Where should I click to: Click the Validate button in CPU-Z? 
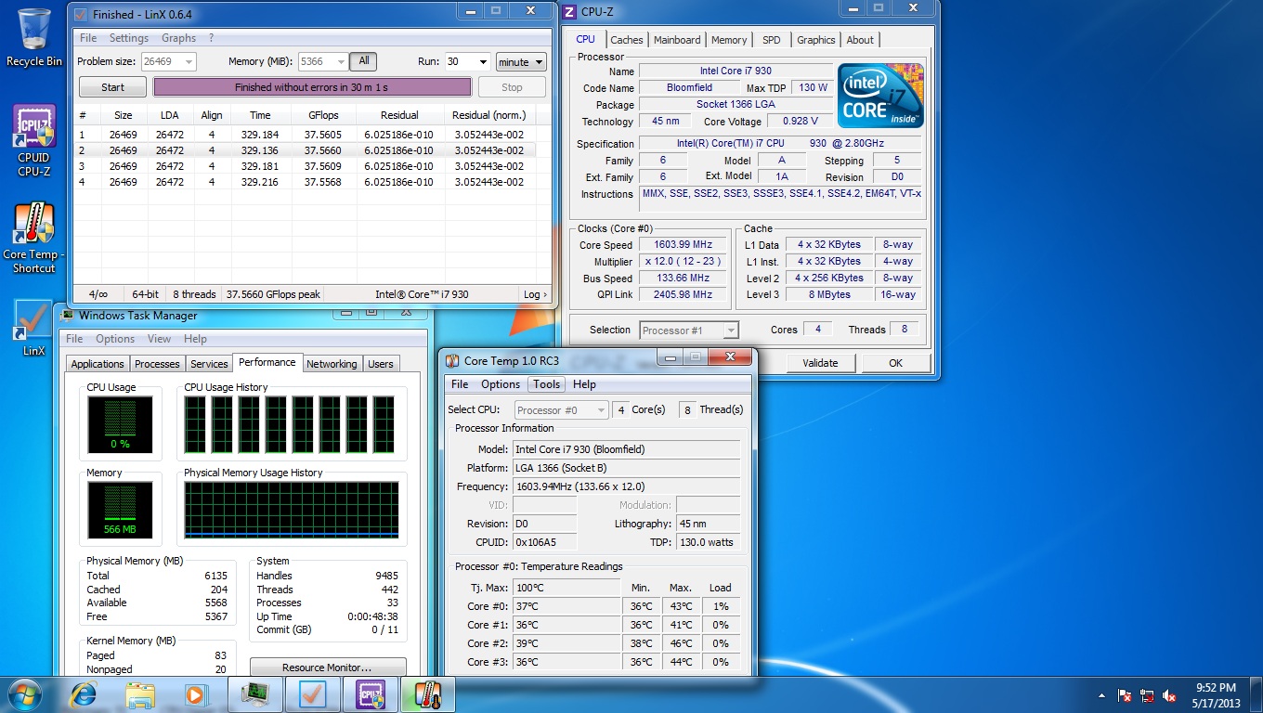coord(820,363)
